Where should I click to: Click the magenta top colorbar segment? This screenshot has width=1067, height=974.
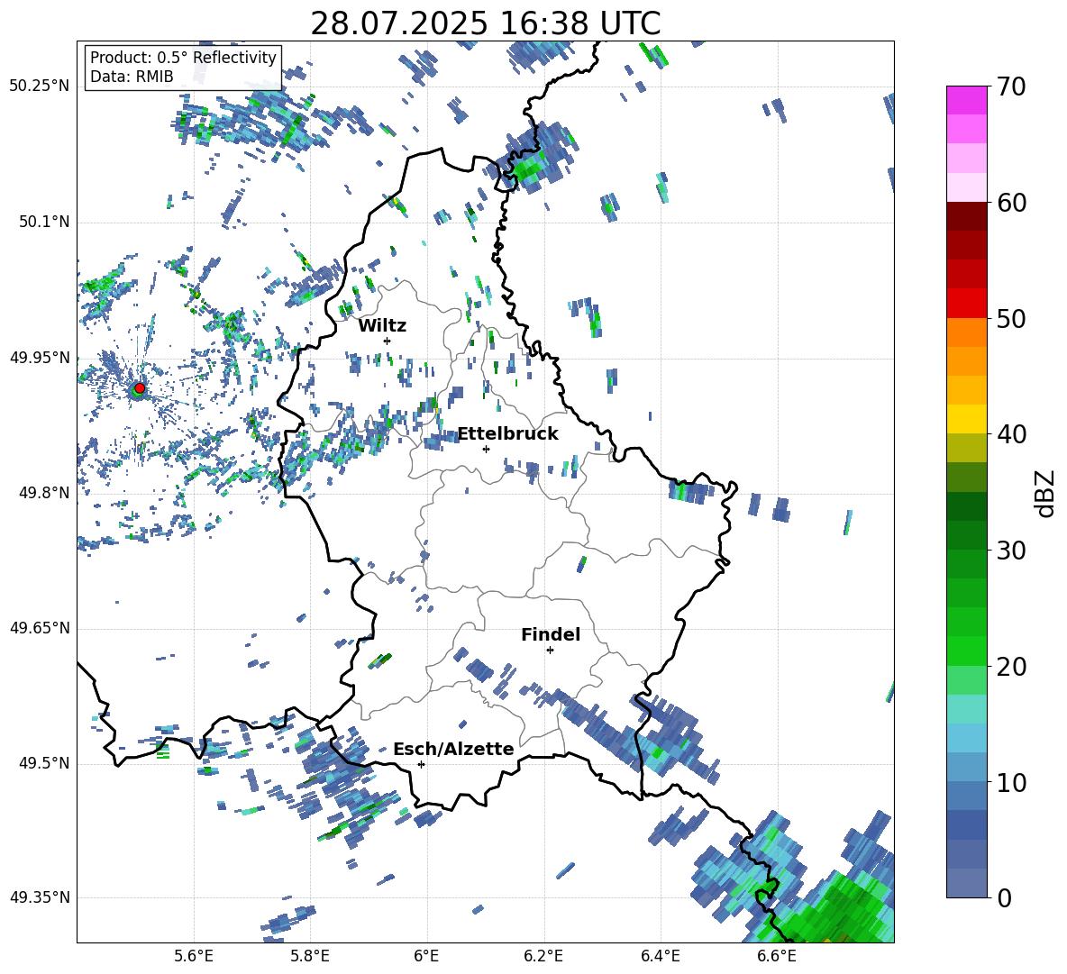(x=966, y=100)
